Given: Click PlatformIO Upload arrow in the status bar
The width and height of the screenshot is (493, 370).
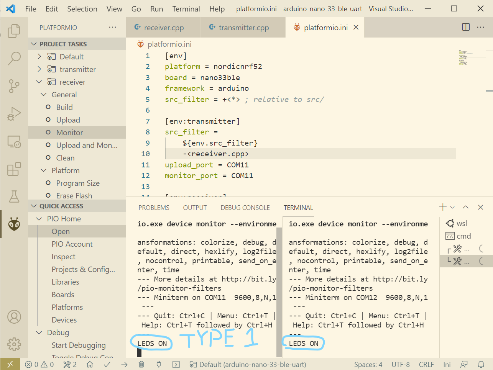Looking at the screenshot, I should point(124,364).
